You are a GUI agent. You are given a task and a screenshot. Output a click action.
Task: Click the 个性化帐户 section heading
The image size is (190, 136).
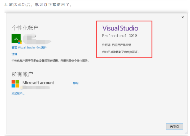(x=25, y=28)
